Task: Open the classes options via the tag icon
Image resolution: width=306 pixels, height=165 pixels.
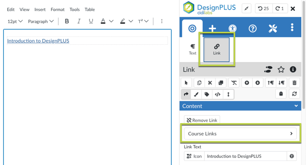Action: coord(207,94)
